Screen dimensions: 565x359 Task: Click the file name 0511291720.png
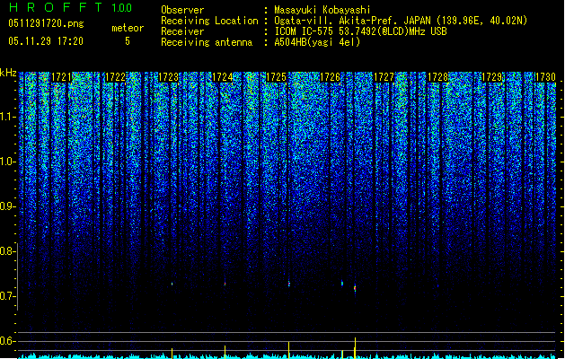tap(46, 23)
